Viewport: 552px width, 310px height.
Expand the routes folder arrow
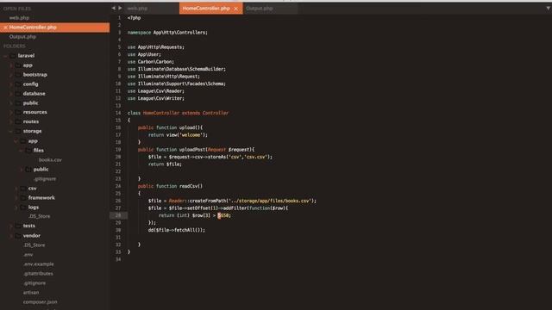click(11, 121)
